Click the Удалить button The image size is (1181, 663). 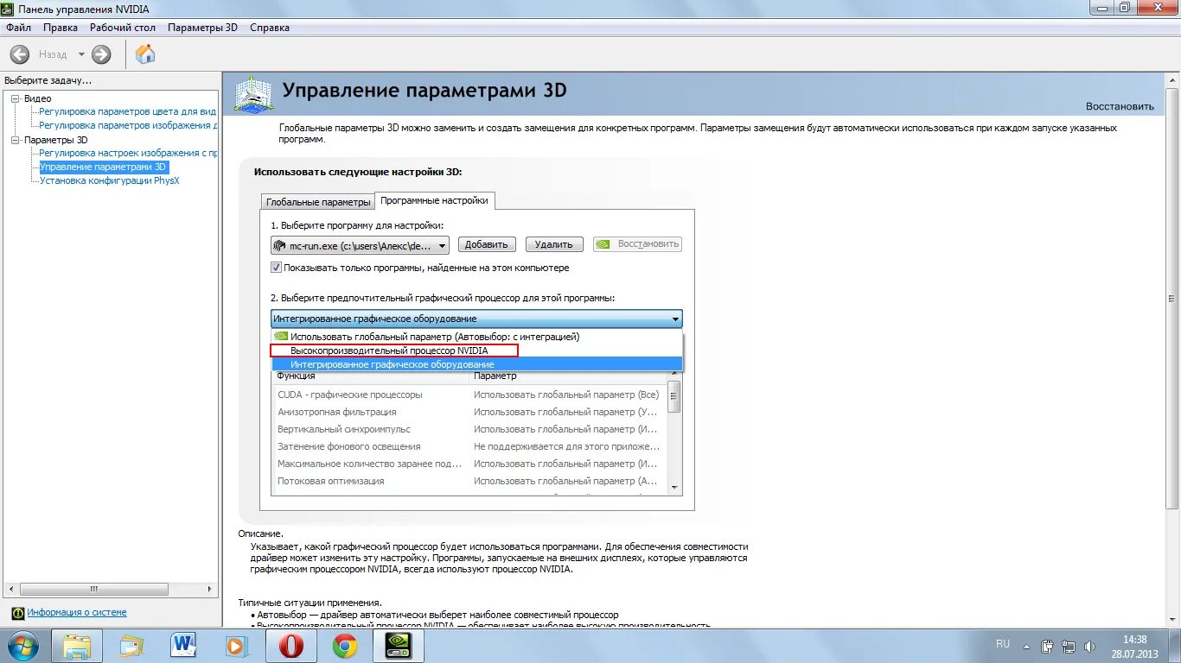pyautogui.click(x=553, y=244)
